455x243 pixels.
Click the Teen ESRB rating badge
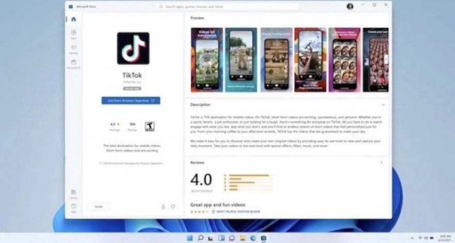click(x=150, y=127)
